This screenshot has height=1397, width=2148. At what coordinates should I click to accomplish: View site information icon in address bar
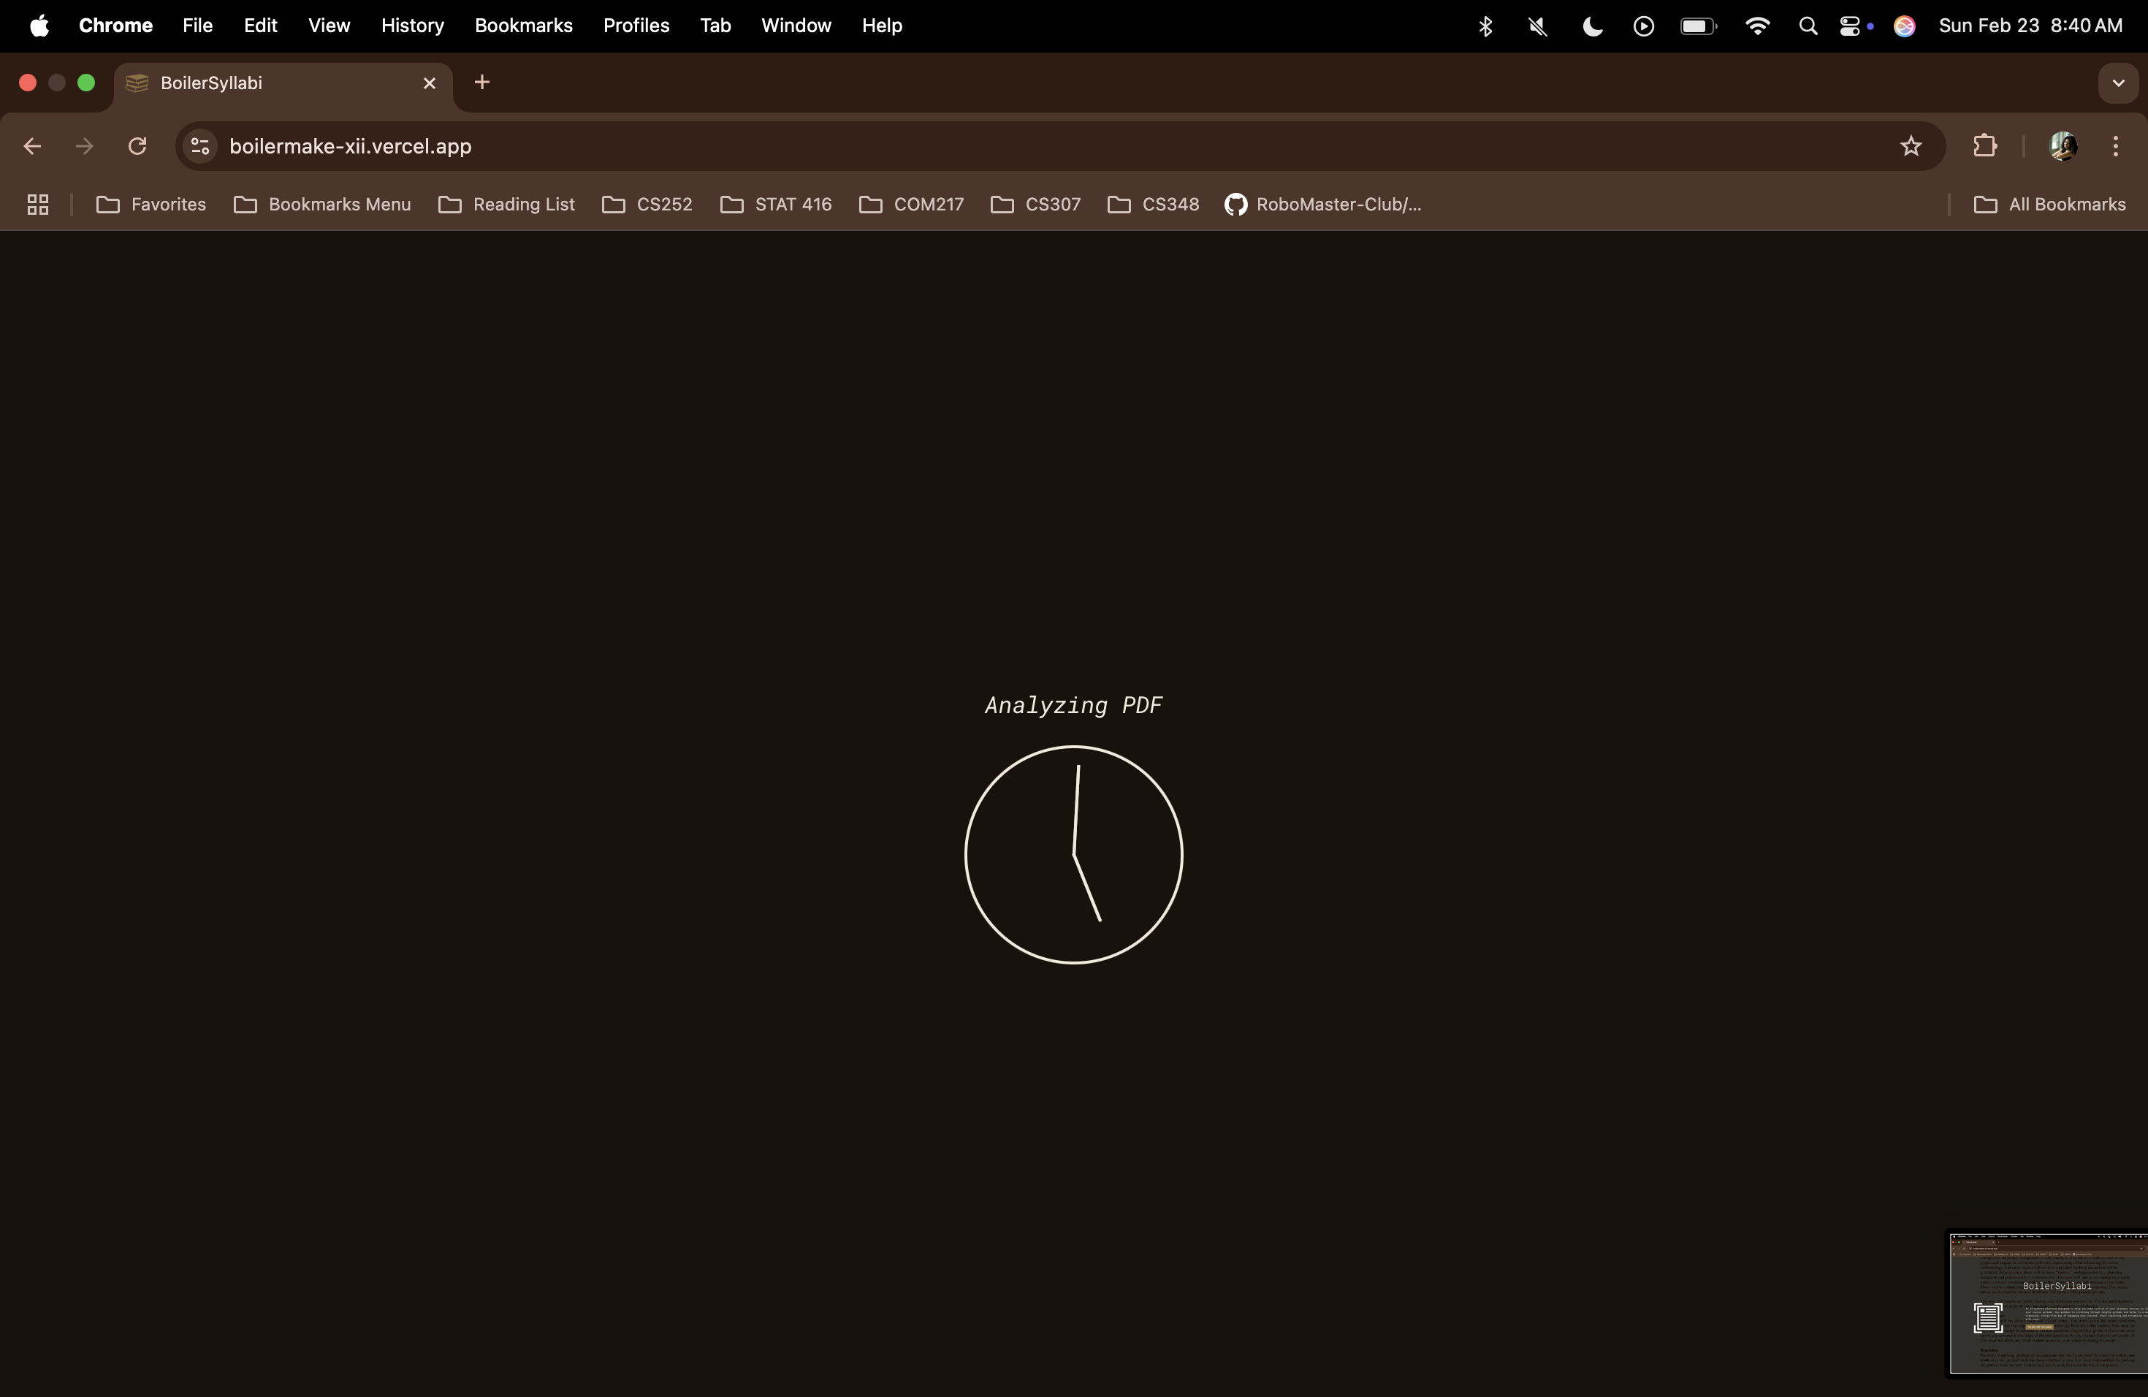tap(200, 146)
